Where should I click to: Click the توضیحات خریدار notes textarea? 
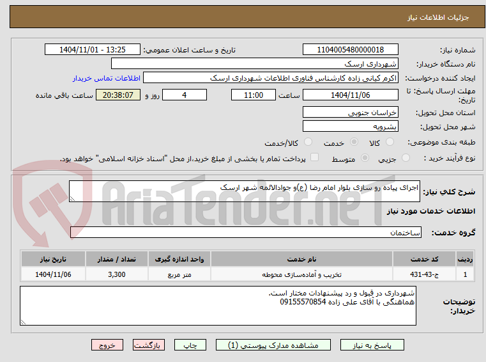click(218, 306)
